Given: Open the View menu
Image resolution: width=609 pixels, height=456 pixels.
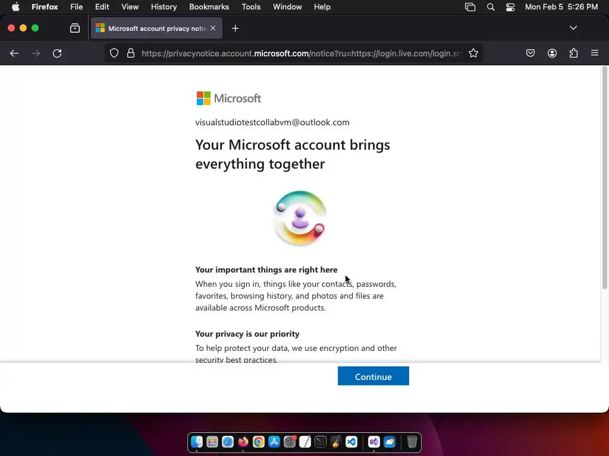Looking at the screenshot, I should (130, 7).
